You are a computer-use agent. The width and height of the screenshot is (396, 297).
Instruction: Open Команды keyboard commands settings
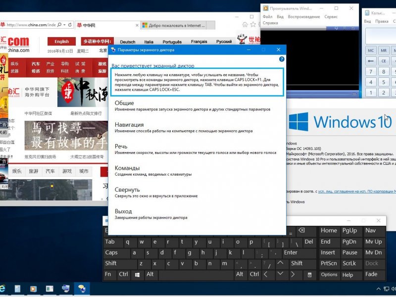(x=153, y=171)
